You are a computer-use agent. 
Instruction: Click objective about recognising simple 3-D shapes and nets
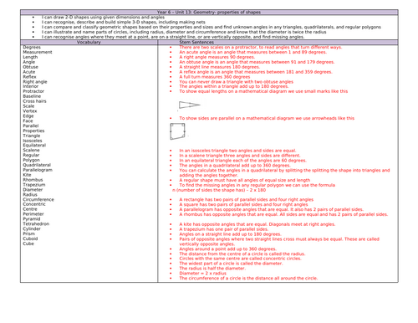point(124,22)
